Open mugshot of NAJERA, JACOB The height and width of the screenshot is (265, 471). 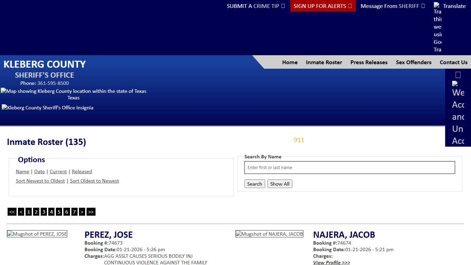pyautogui.click(x=269, y=234)
